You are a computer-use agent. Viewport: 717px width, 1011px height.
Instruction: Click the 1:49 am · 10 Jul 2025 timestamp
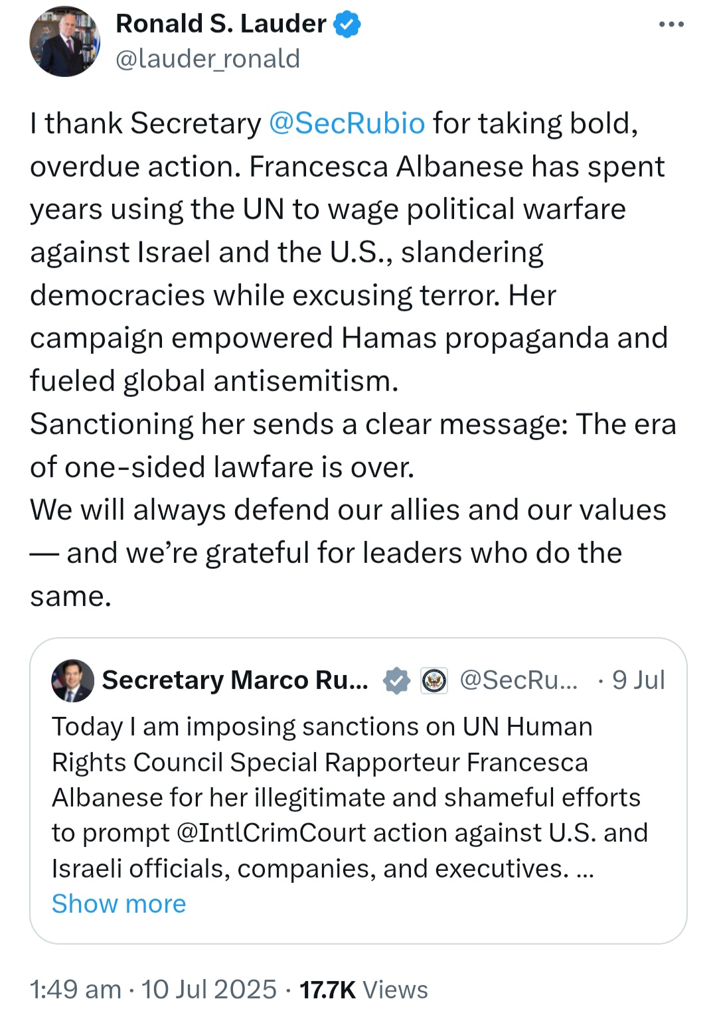pyautogui.click(x=153, y=989)
